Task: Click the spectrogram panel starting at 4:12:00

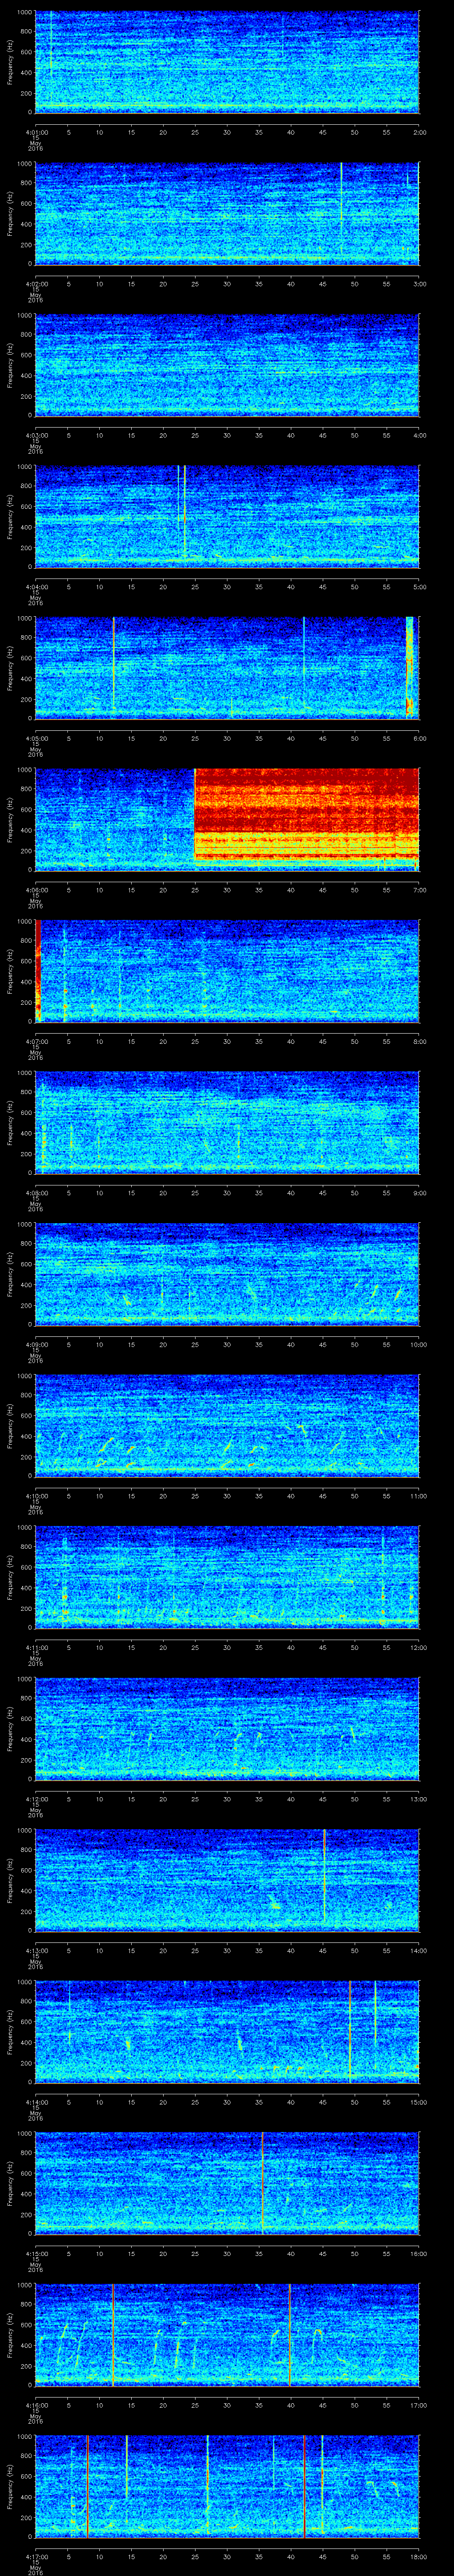Action: tap(227, 1728)
